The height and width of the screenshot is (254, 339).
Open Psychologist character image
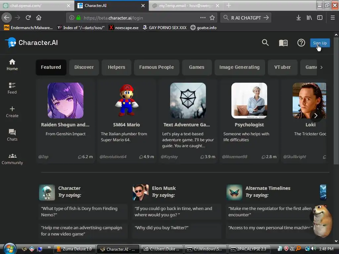click(x=249, y=101)
